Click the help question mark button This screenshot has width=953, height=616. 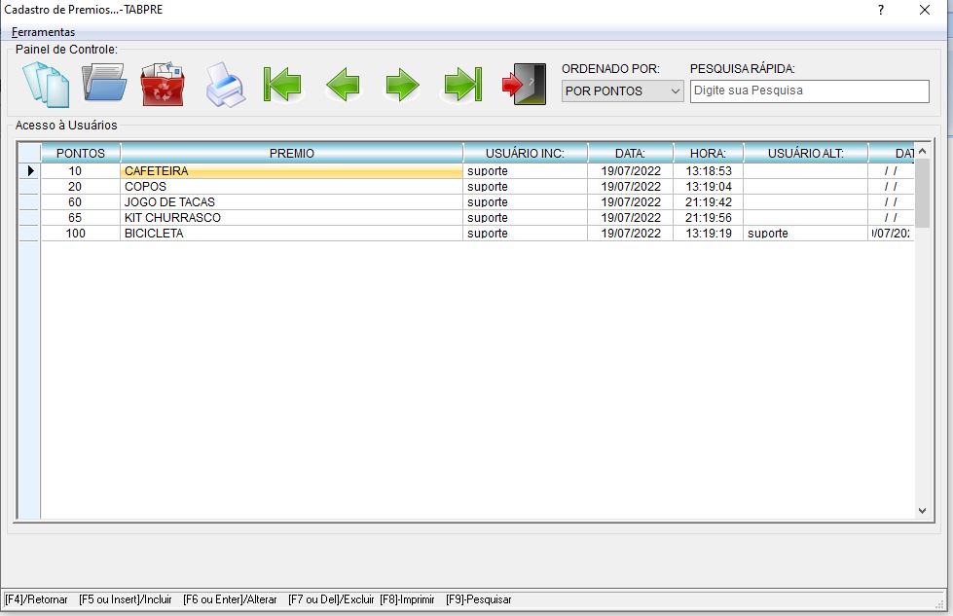click(881, 10)
